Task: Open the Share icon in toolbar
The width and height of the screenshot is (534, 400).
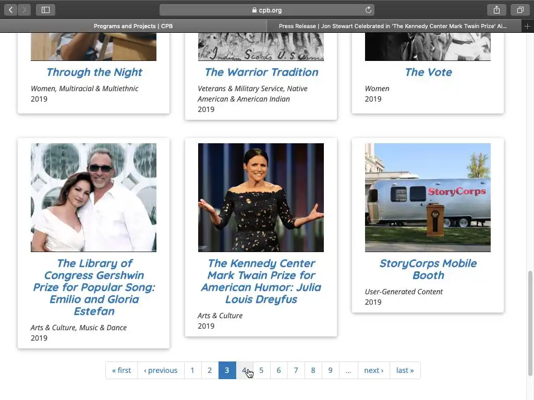Action: (496, 10)
